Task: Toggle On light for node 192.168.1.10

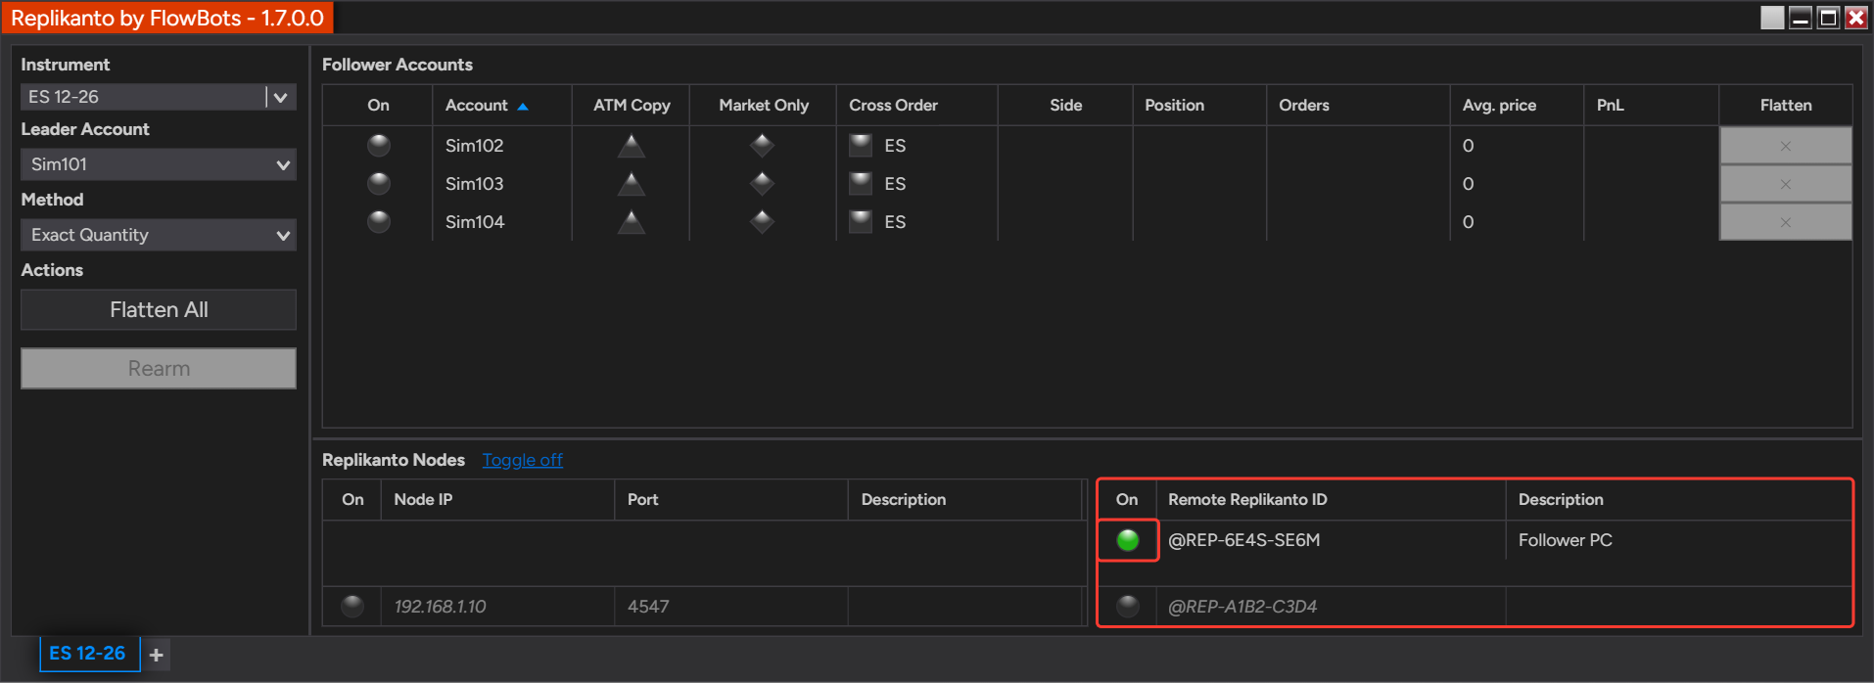Action: click(x=352, y=607)
